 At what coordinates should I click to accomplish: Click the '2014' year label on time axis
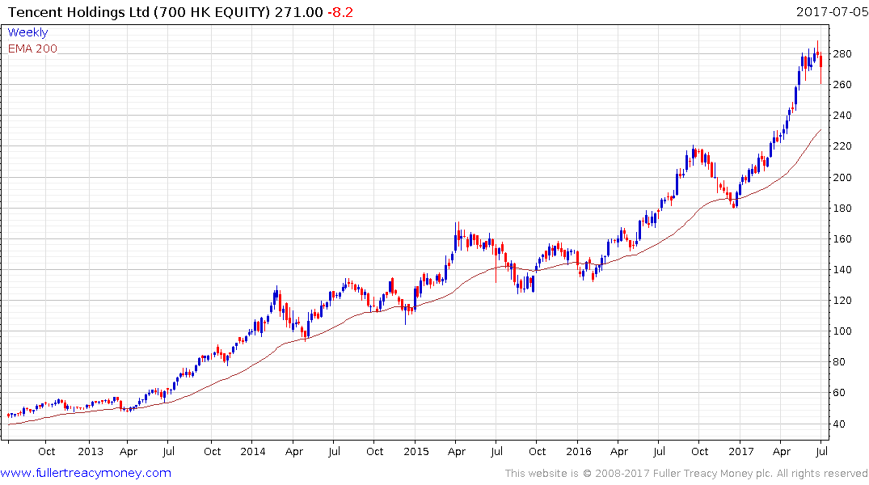coord(253,451)
